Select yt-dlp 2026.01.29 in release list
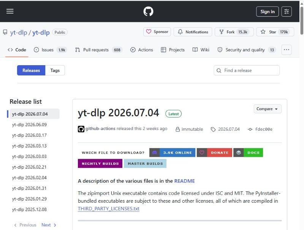Screen dimensions: 304x230 pyautogui.click(x=29, y=199)
